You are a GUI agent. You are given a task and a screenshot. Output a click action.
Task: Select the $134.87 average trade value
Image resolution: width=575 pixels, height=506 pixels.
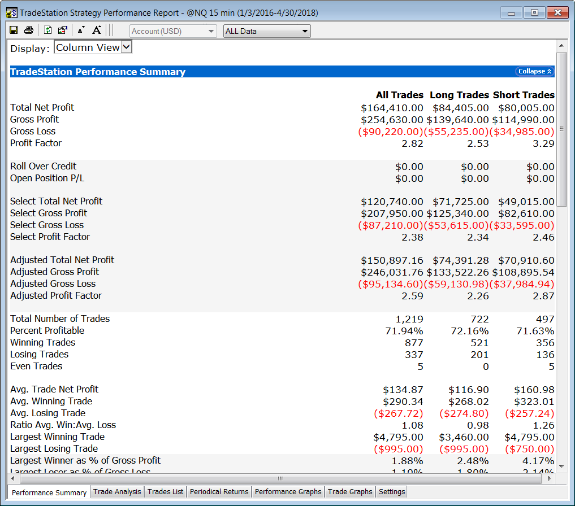click(x=403, y=390)
